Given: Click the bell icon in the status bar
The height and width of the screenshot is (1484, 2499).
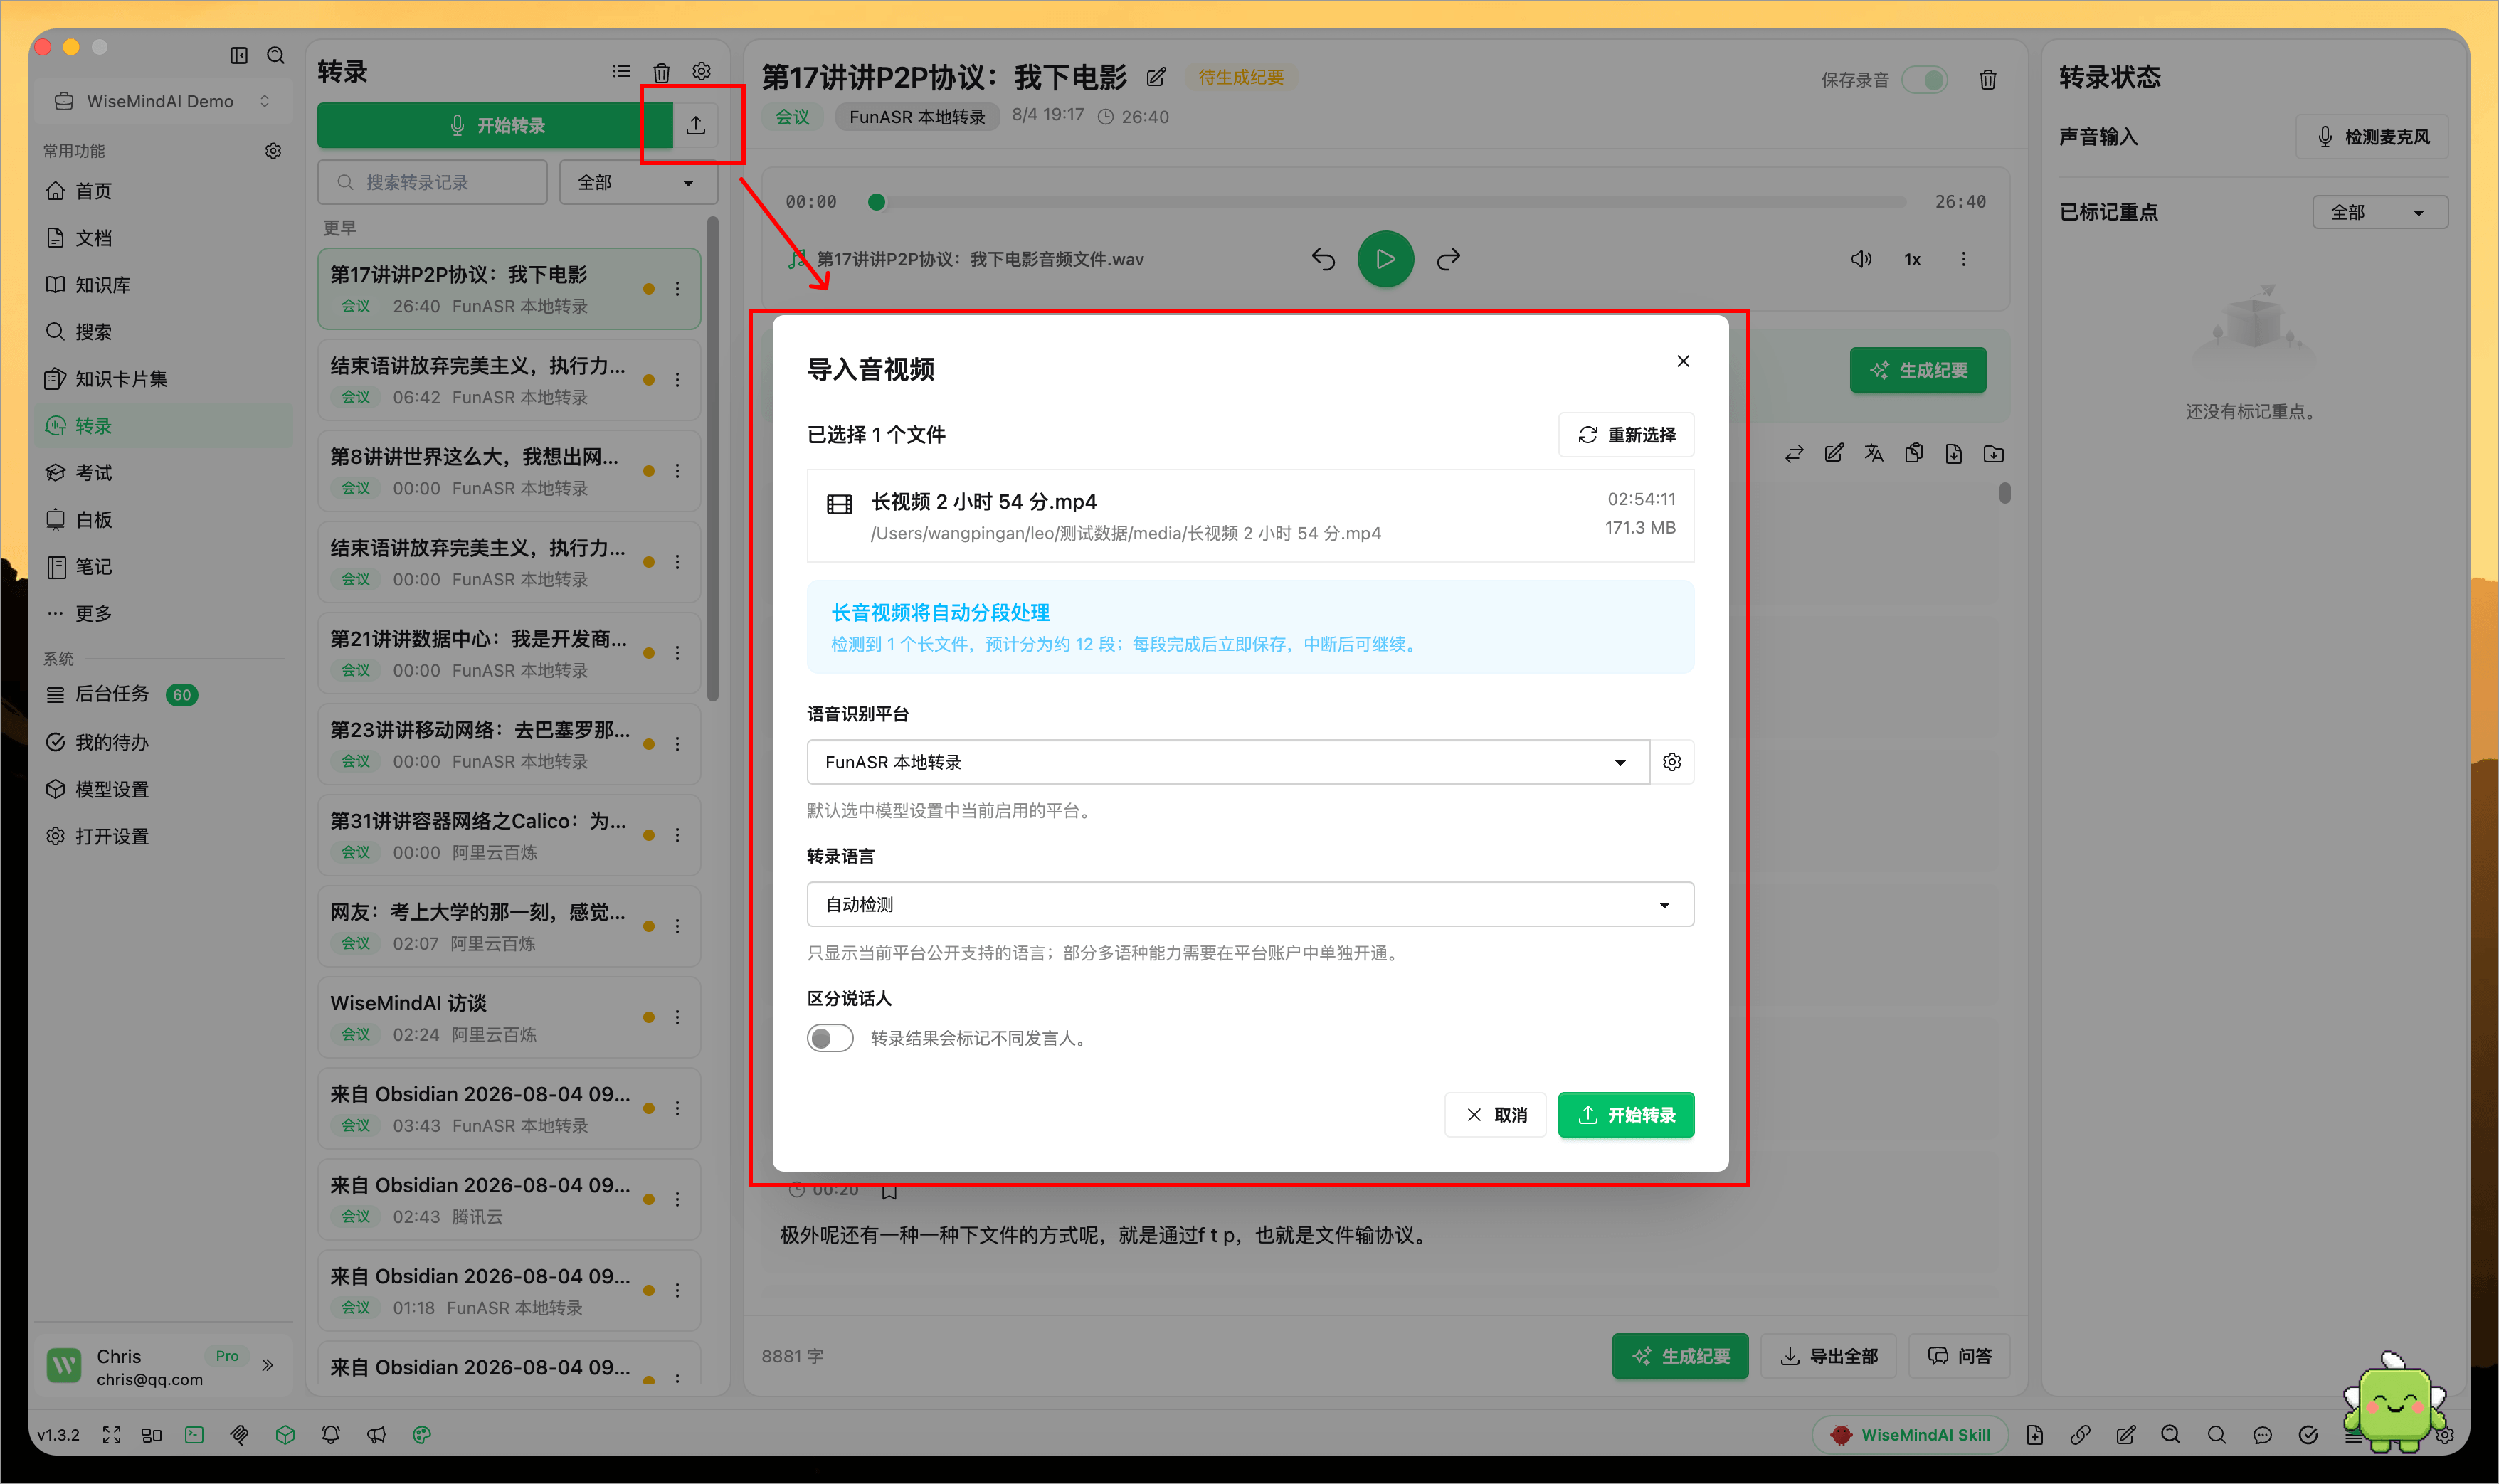Looking at the screenshot, I should coord(331,1435).
